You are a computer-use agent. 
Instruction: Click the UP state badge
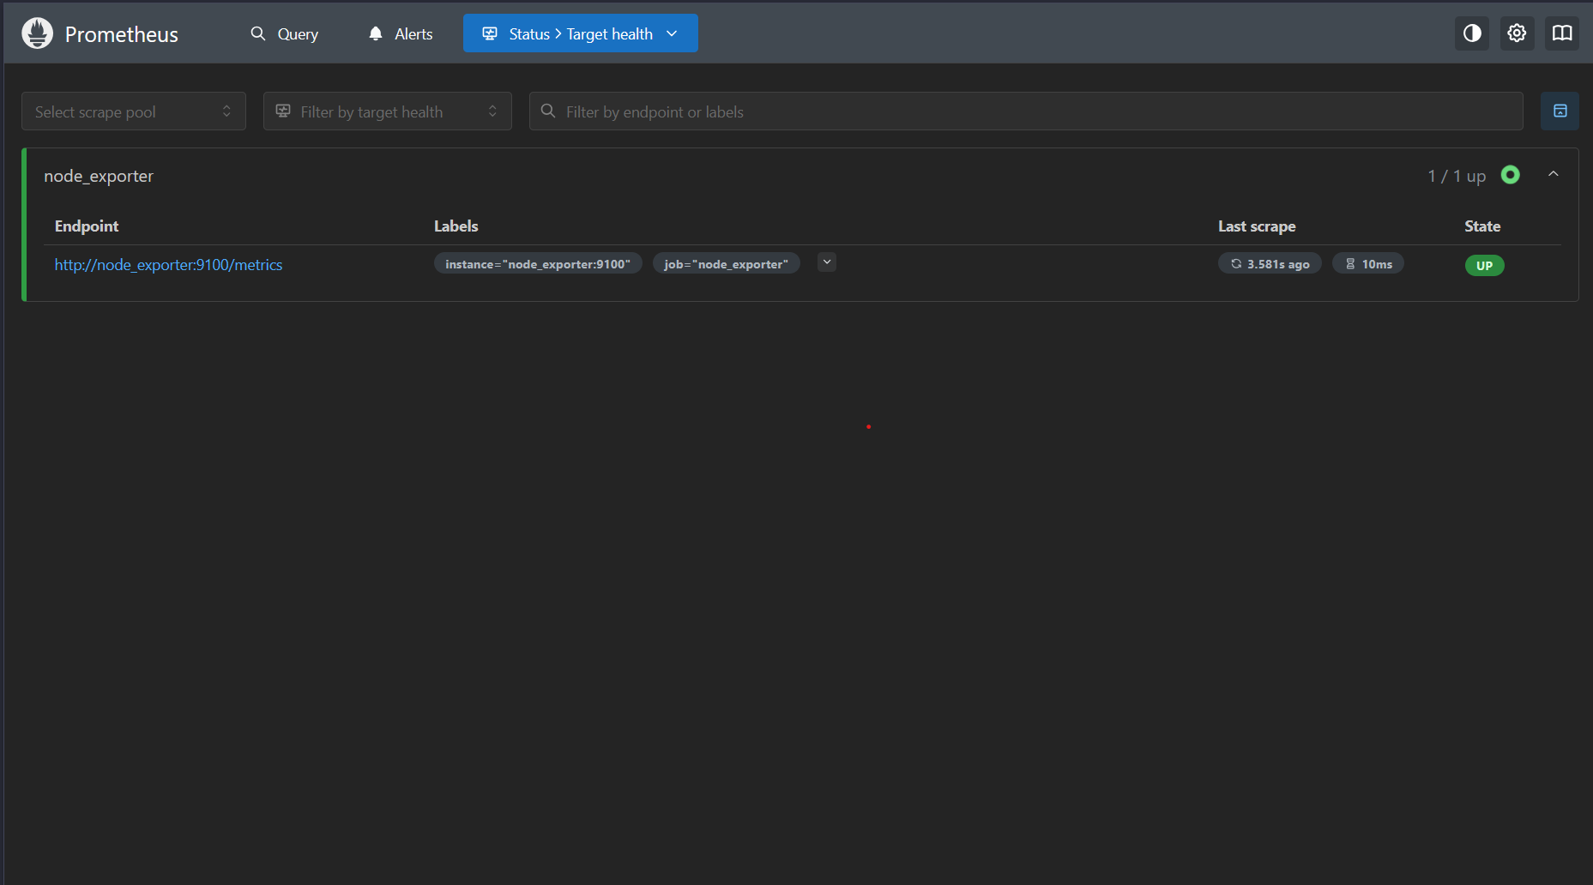pyautogui.click(x=1484, y=266)
